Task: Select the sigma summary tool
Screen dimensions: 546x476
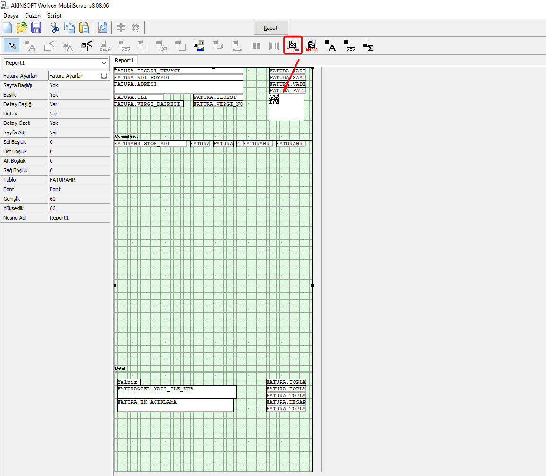Action: pyautogui.click(x=368, y=45)
